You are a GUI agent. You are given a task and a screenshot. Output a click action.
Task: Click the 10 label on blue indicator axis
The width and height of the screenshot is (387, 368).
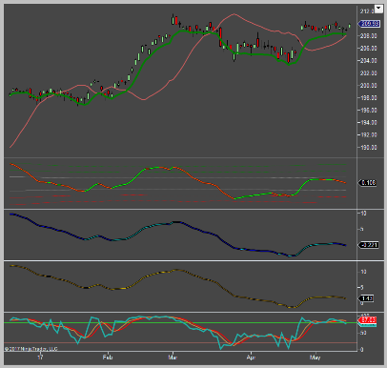(363, 214)
